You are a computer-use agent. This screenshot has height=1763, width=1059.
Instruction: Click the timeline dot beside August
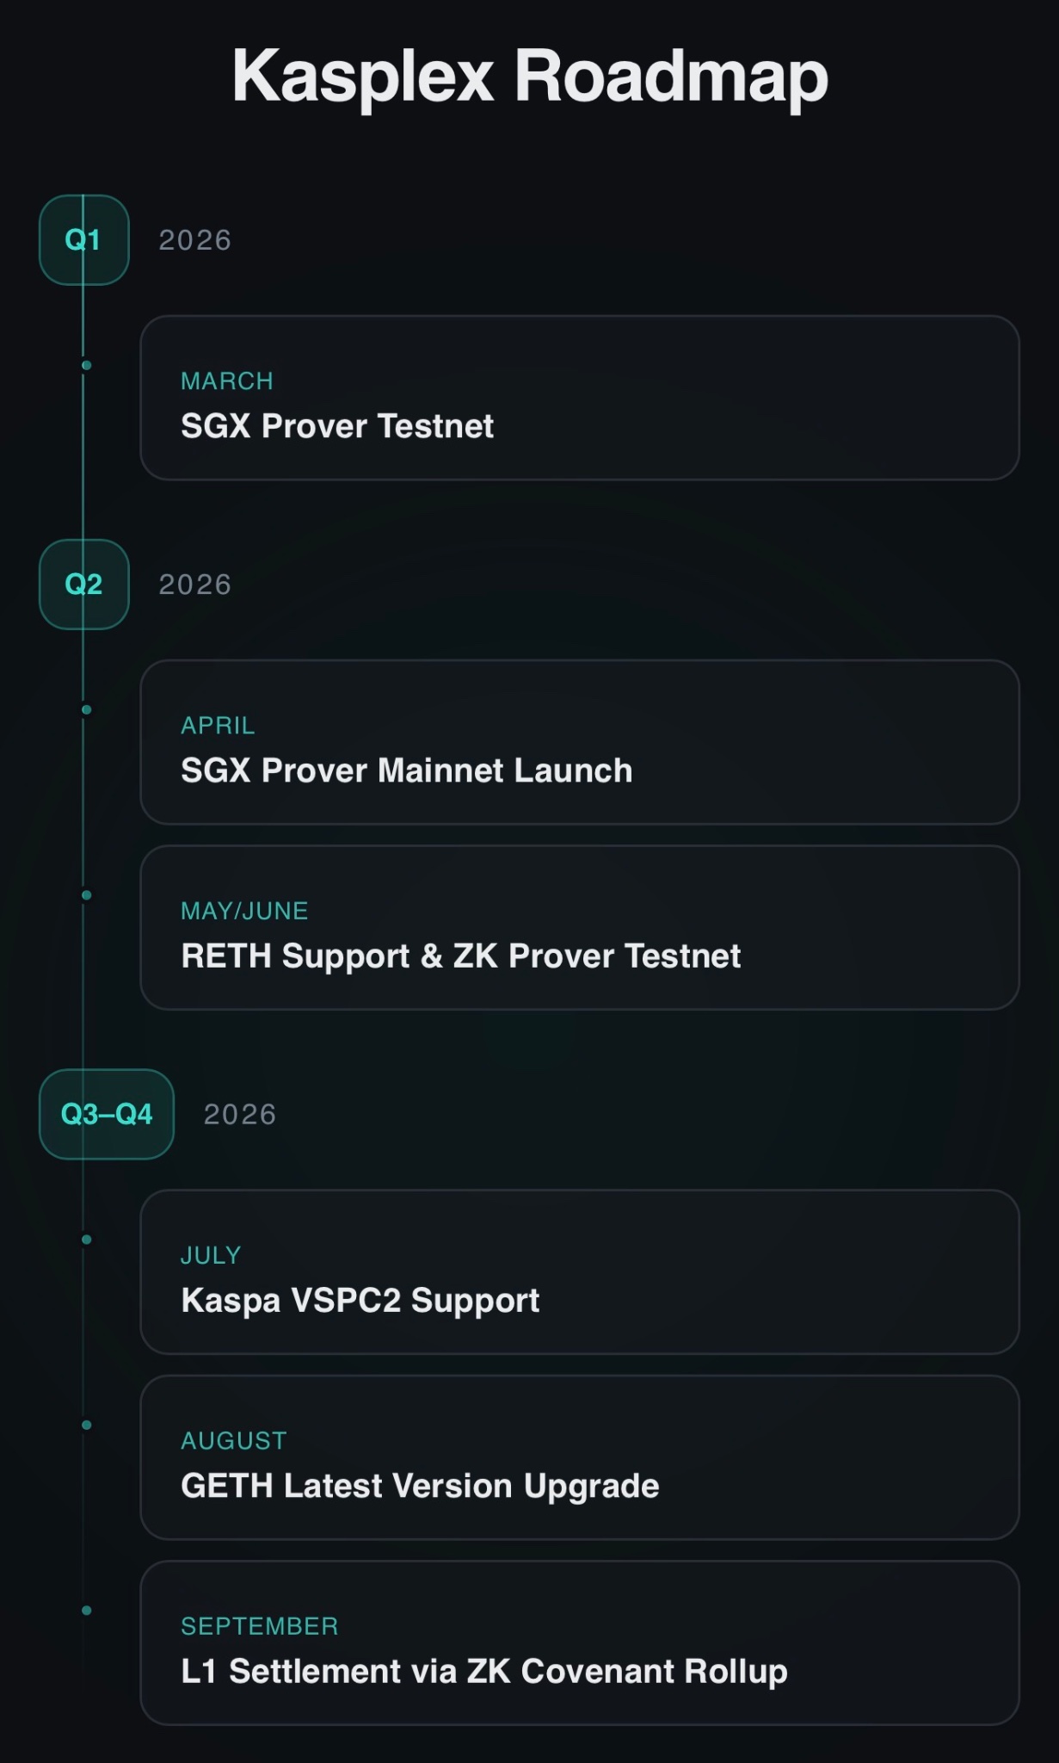[86, 1426]
